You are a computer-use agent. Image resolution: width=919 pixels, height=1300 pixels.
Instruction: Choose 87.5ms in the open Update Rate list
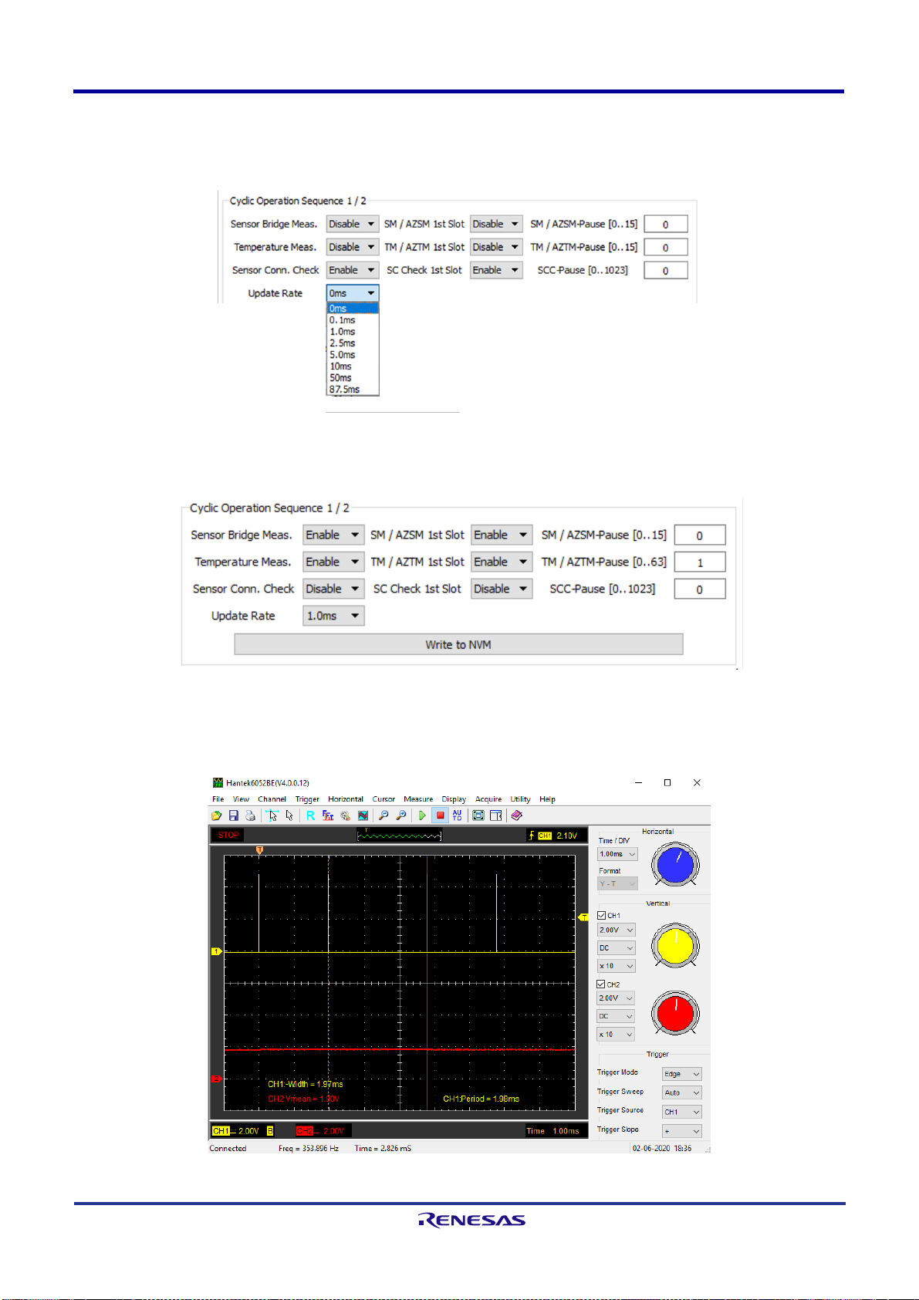coord(353,390)
